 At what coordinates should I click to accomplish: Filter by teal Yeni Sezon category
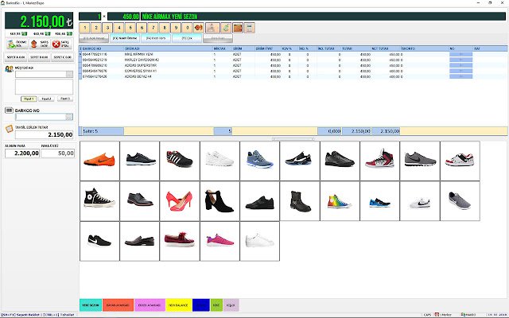[x=91, y=305]
